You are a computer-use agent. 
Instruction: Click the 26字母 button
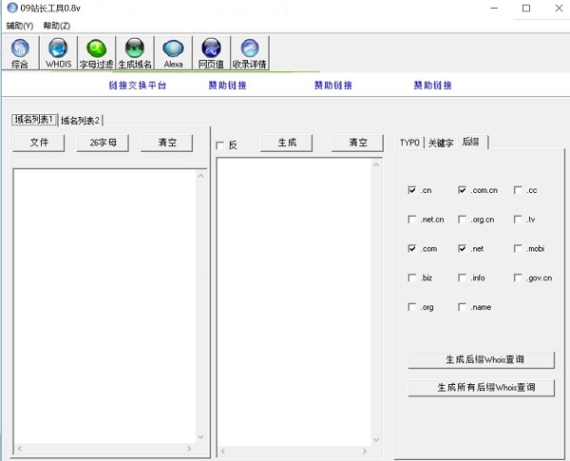(103, 143)
